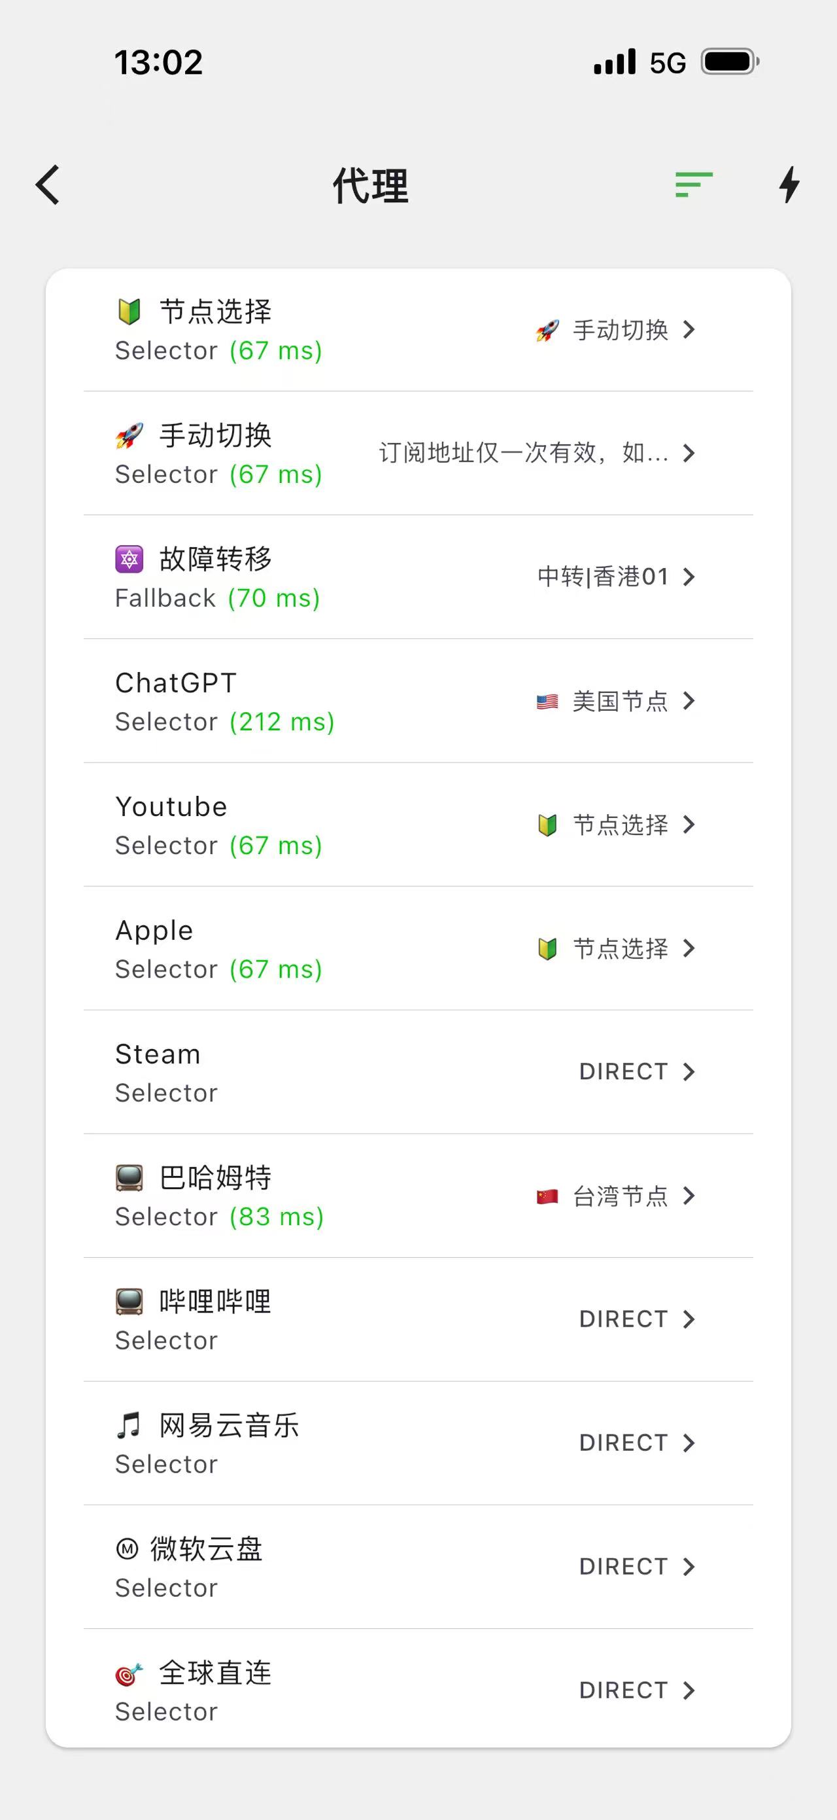Tap the 节点选择 group title
This screenshot has height=1820, width=837.
coord(215,312)
